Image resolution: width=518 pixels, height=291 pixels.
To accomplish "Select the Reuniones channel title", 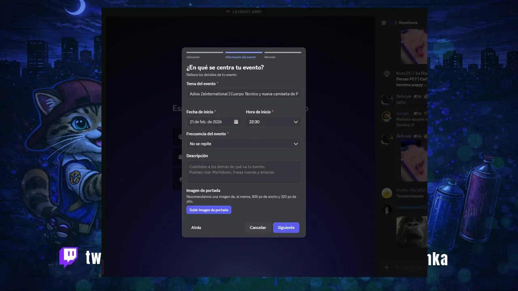I will tap(408, 23).
